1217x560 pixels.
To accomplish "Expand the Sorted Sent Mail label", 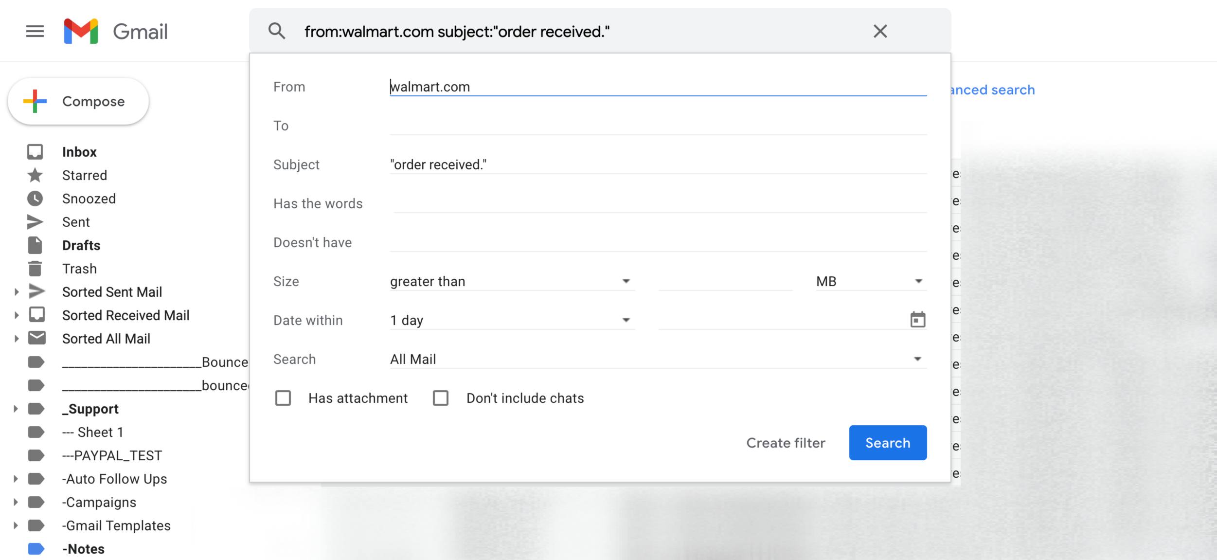I will pos(16,292).
